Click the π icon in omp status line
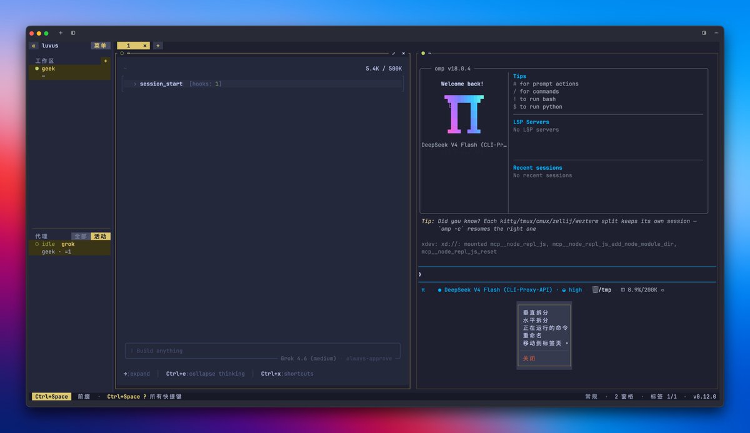Viewport: 750px width, 433px height. pyautogui.click(x=423, y=290)
